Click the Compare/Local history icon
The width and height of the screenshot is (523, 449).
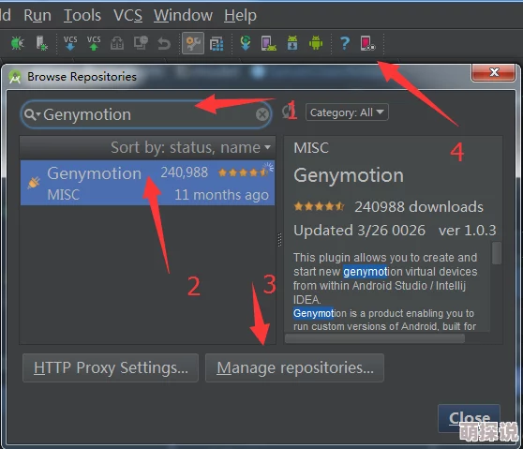pos(141,43)
